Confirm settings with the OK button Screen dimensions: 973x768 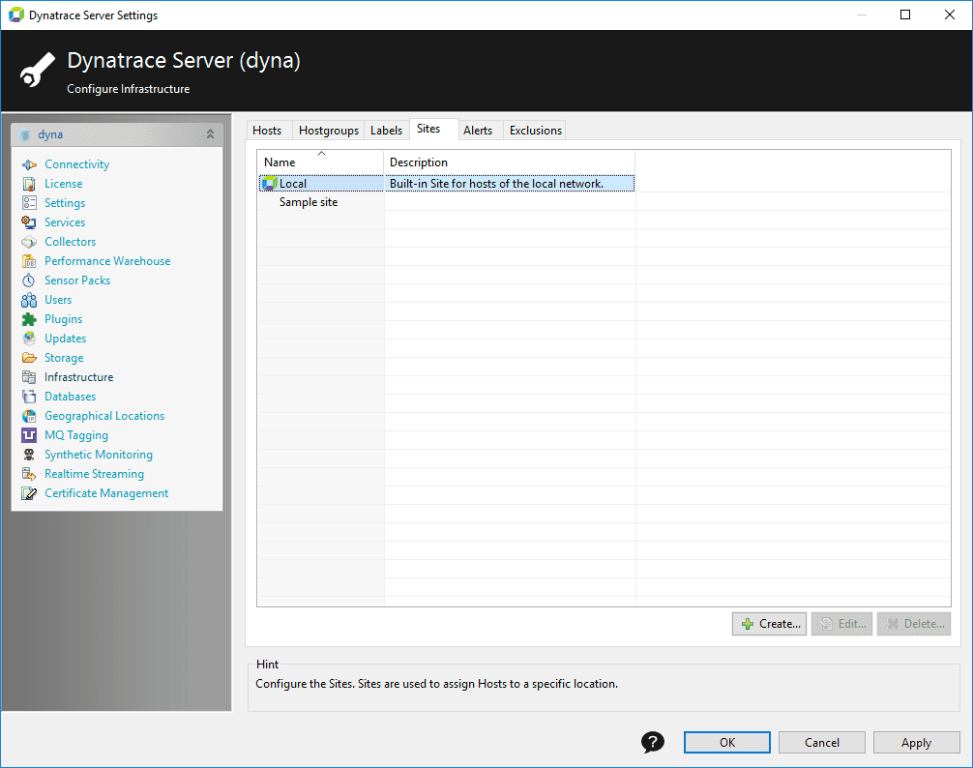click(x=727, y=743)
